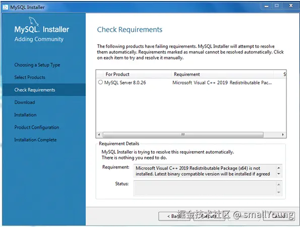Maximize the MySQL Installer window
The width and height of the screenshot is (300, 227).
click(277, 6)
